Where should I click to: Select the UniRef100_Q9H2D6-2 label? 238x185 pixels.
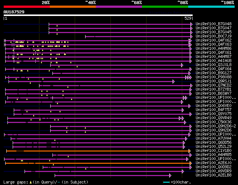[x=216, y=126]
